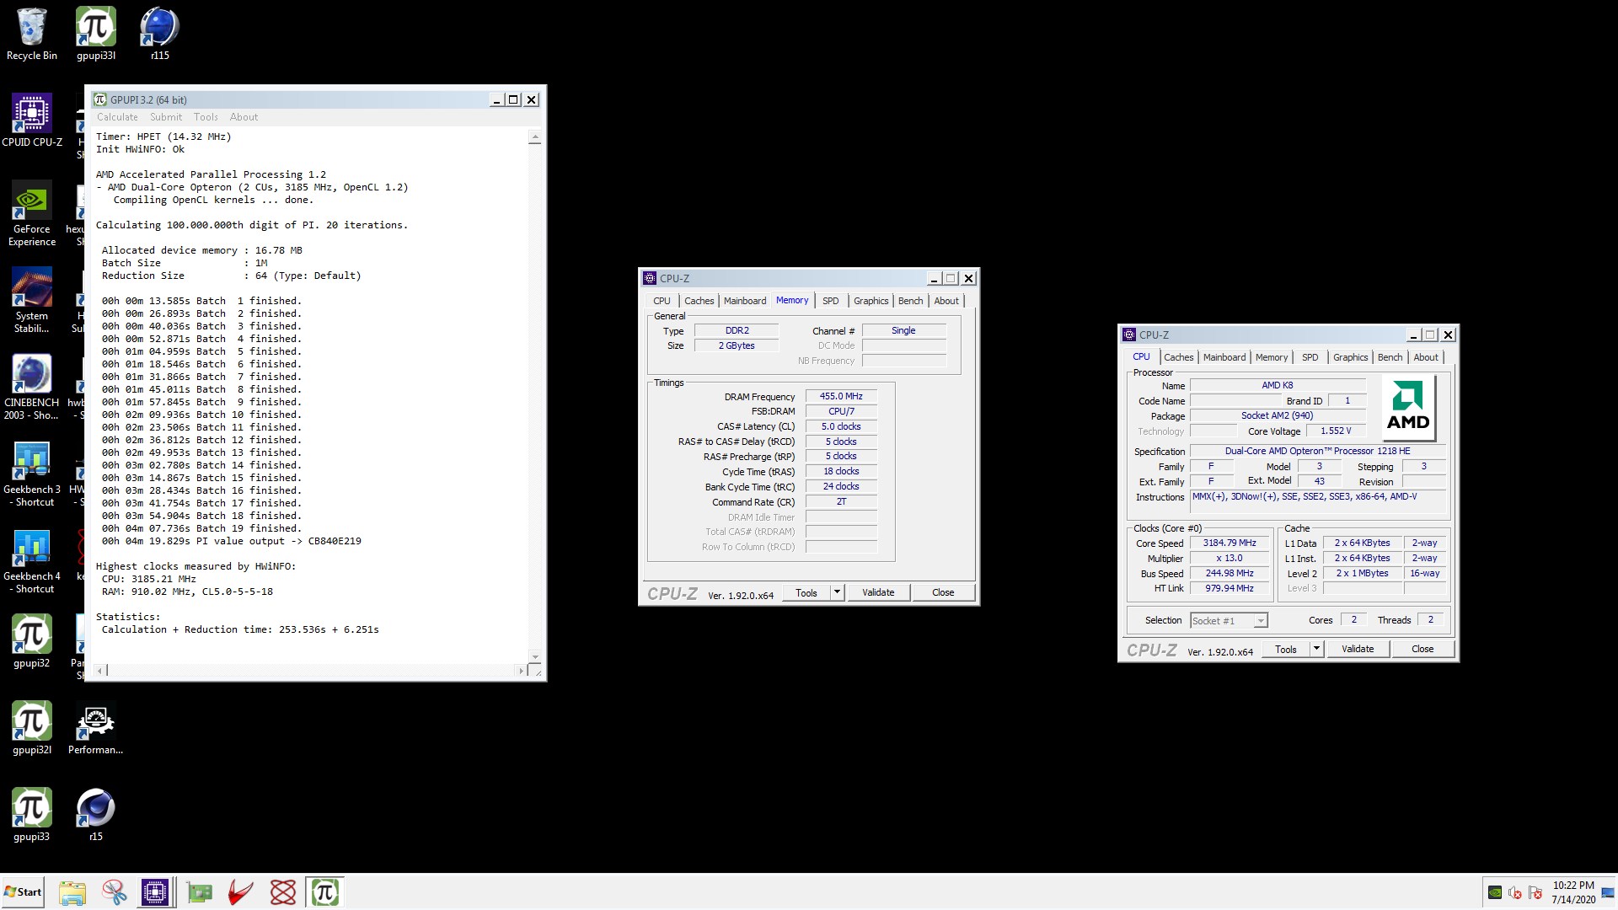Switch to Mainboard tab in Memory CPU-Z window

coord(745,301)
